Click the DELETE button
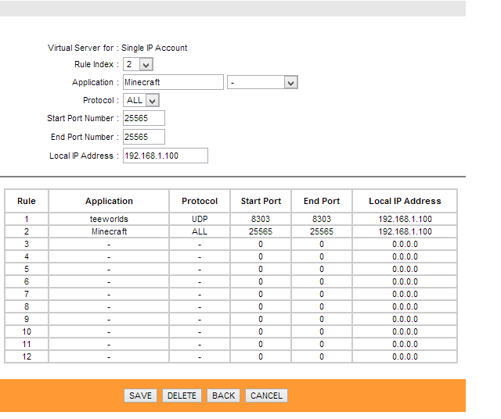 [x=182, y=396]
